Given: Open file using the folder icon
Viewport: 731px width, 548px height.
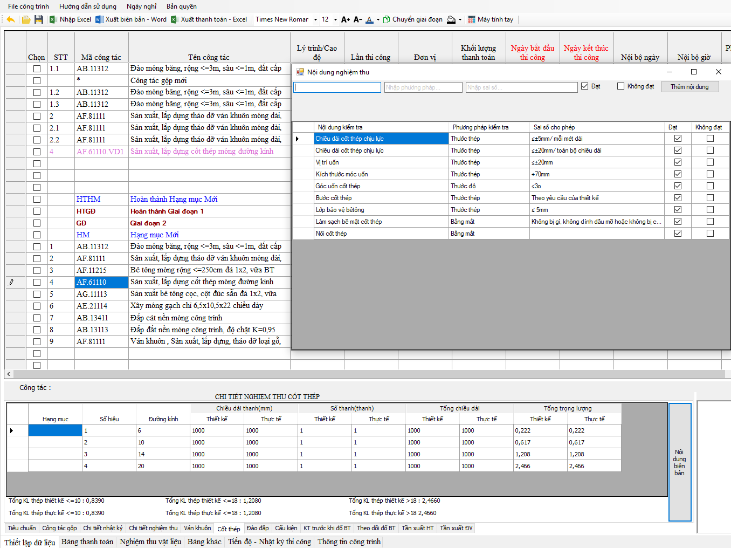Looking at the screenshot, I should coord(26,19).
